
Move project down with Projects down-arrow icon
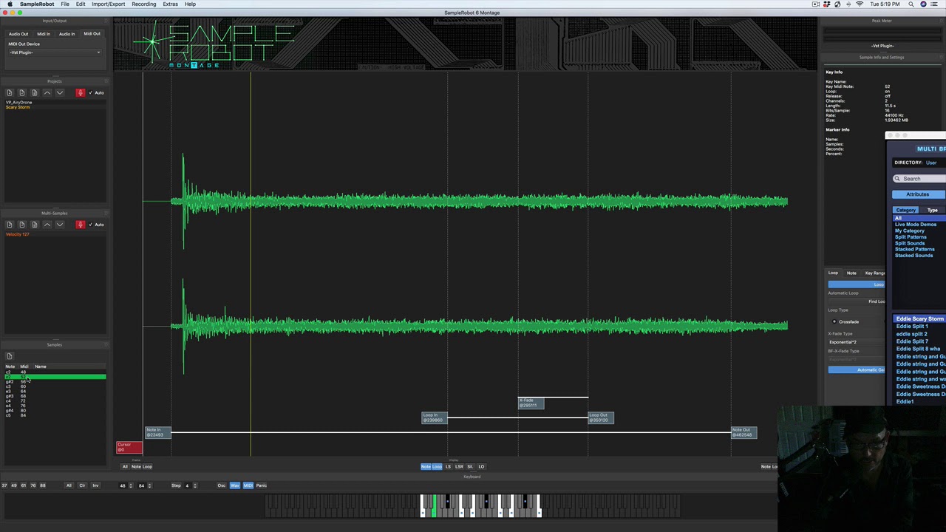click(60, 92)
